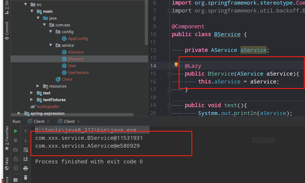Click the Exit arrow-into-box icon

pyautogui.click(x=16, y=168)
